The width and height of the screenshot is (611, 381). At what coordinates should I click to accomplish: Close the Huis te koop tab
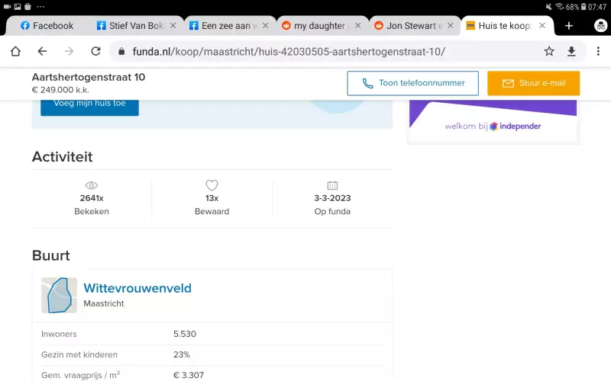(542, 26)
